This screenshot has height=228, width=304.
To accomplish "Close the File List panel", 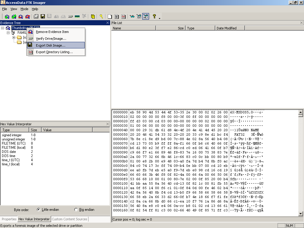I will pyautogui.click(x=302, y=23).
